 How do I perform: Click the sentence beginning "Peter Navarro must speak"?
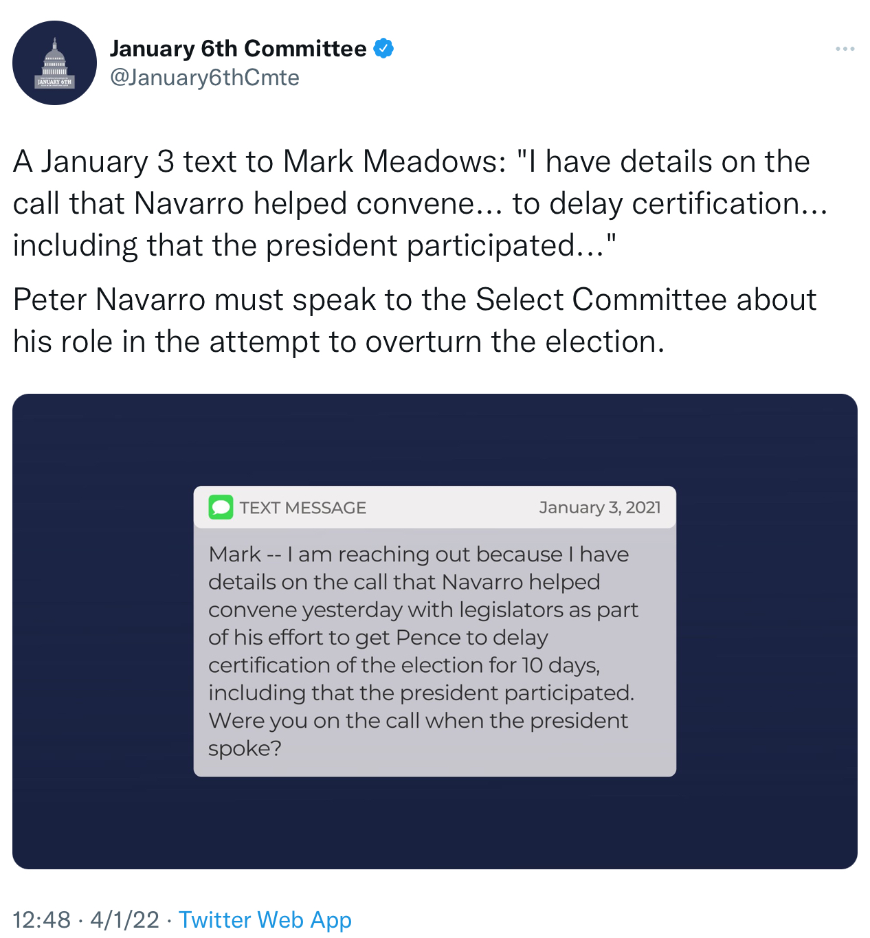[414, 300]
